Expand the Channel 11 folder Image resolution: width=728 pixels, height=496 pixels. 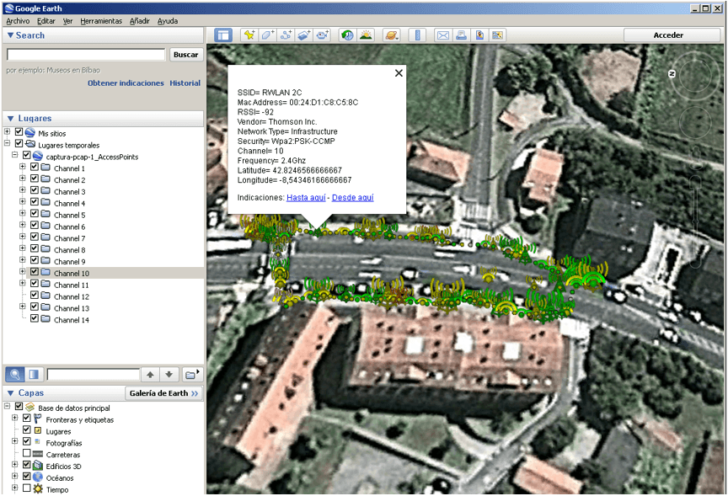point(22,284)
